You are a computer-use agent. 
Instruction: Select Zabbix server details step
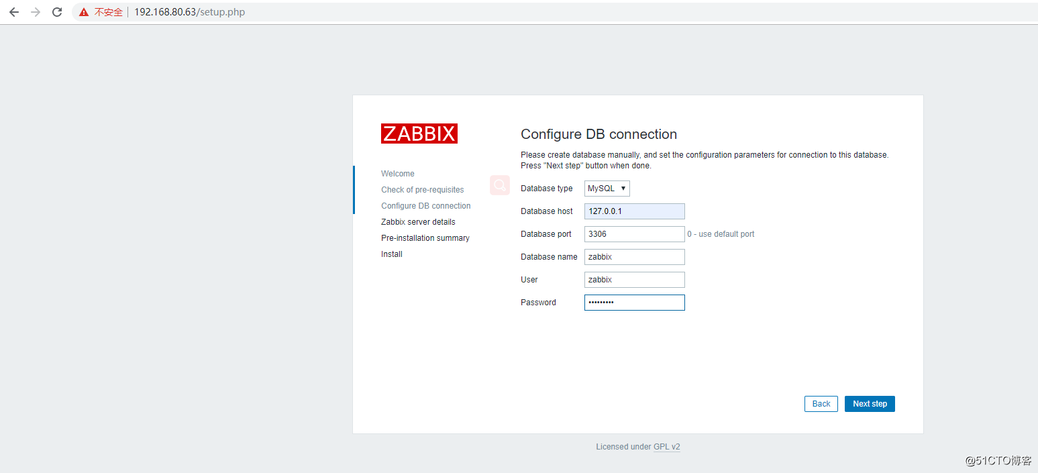click(x=418, y=222)
